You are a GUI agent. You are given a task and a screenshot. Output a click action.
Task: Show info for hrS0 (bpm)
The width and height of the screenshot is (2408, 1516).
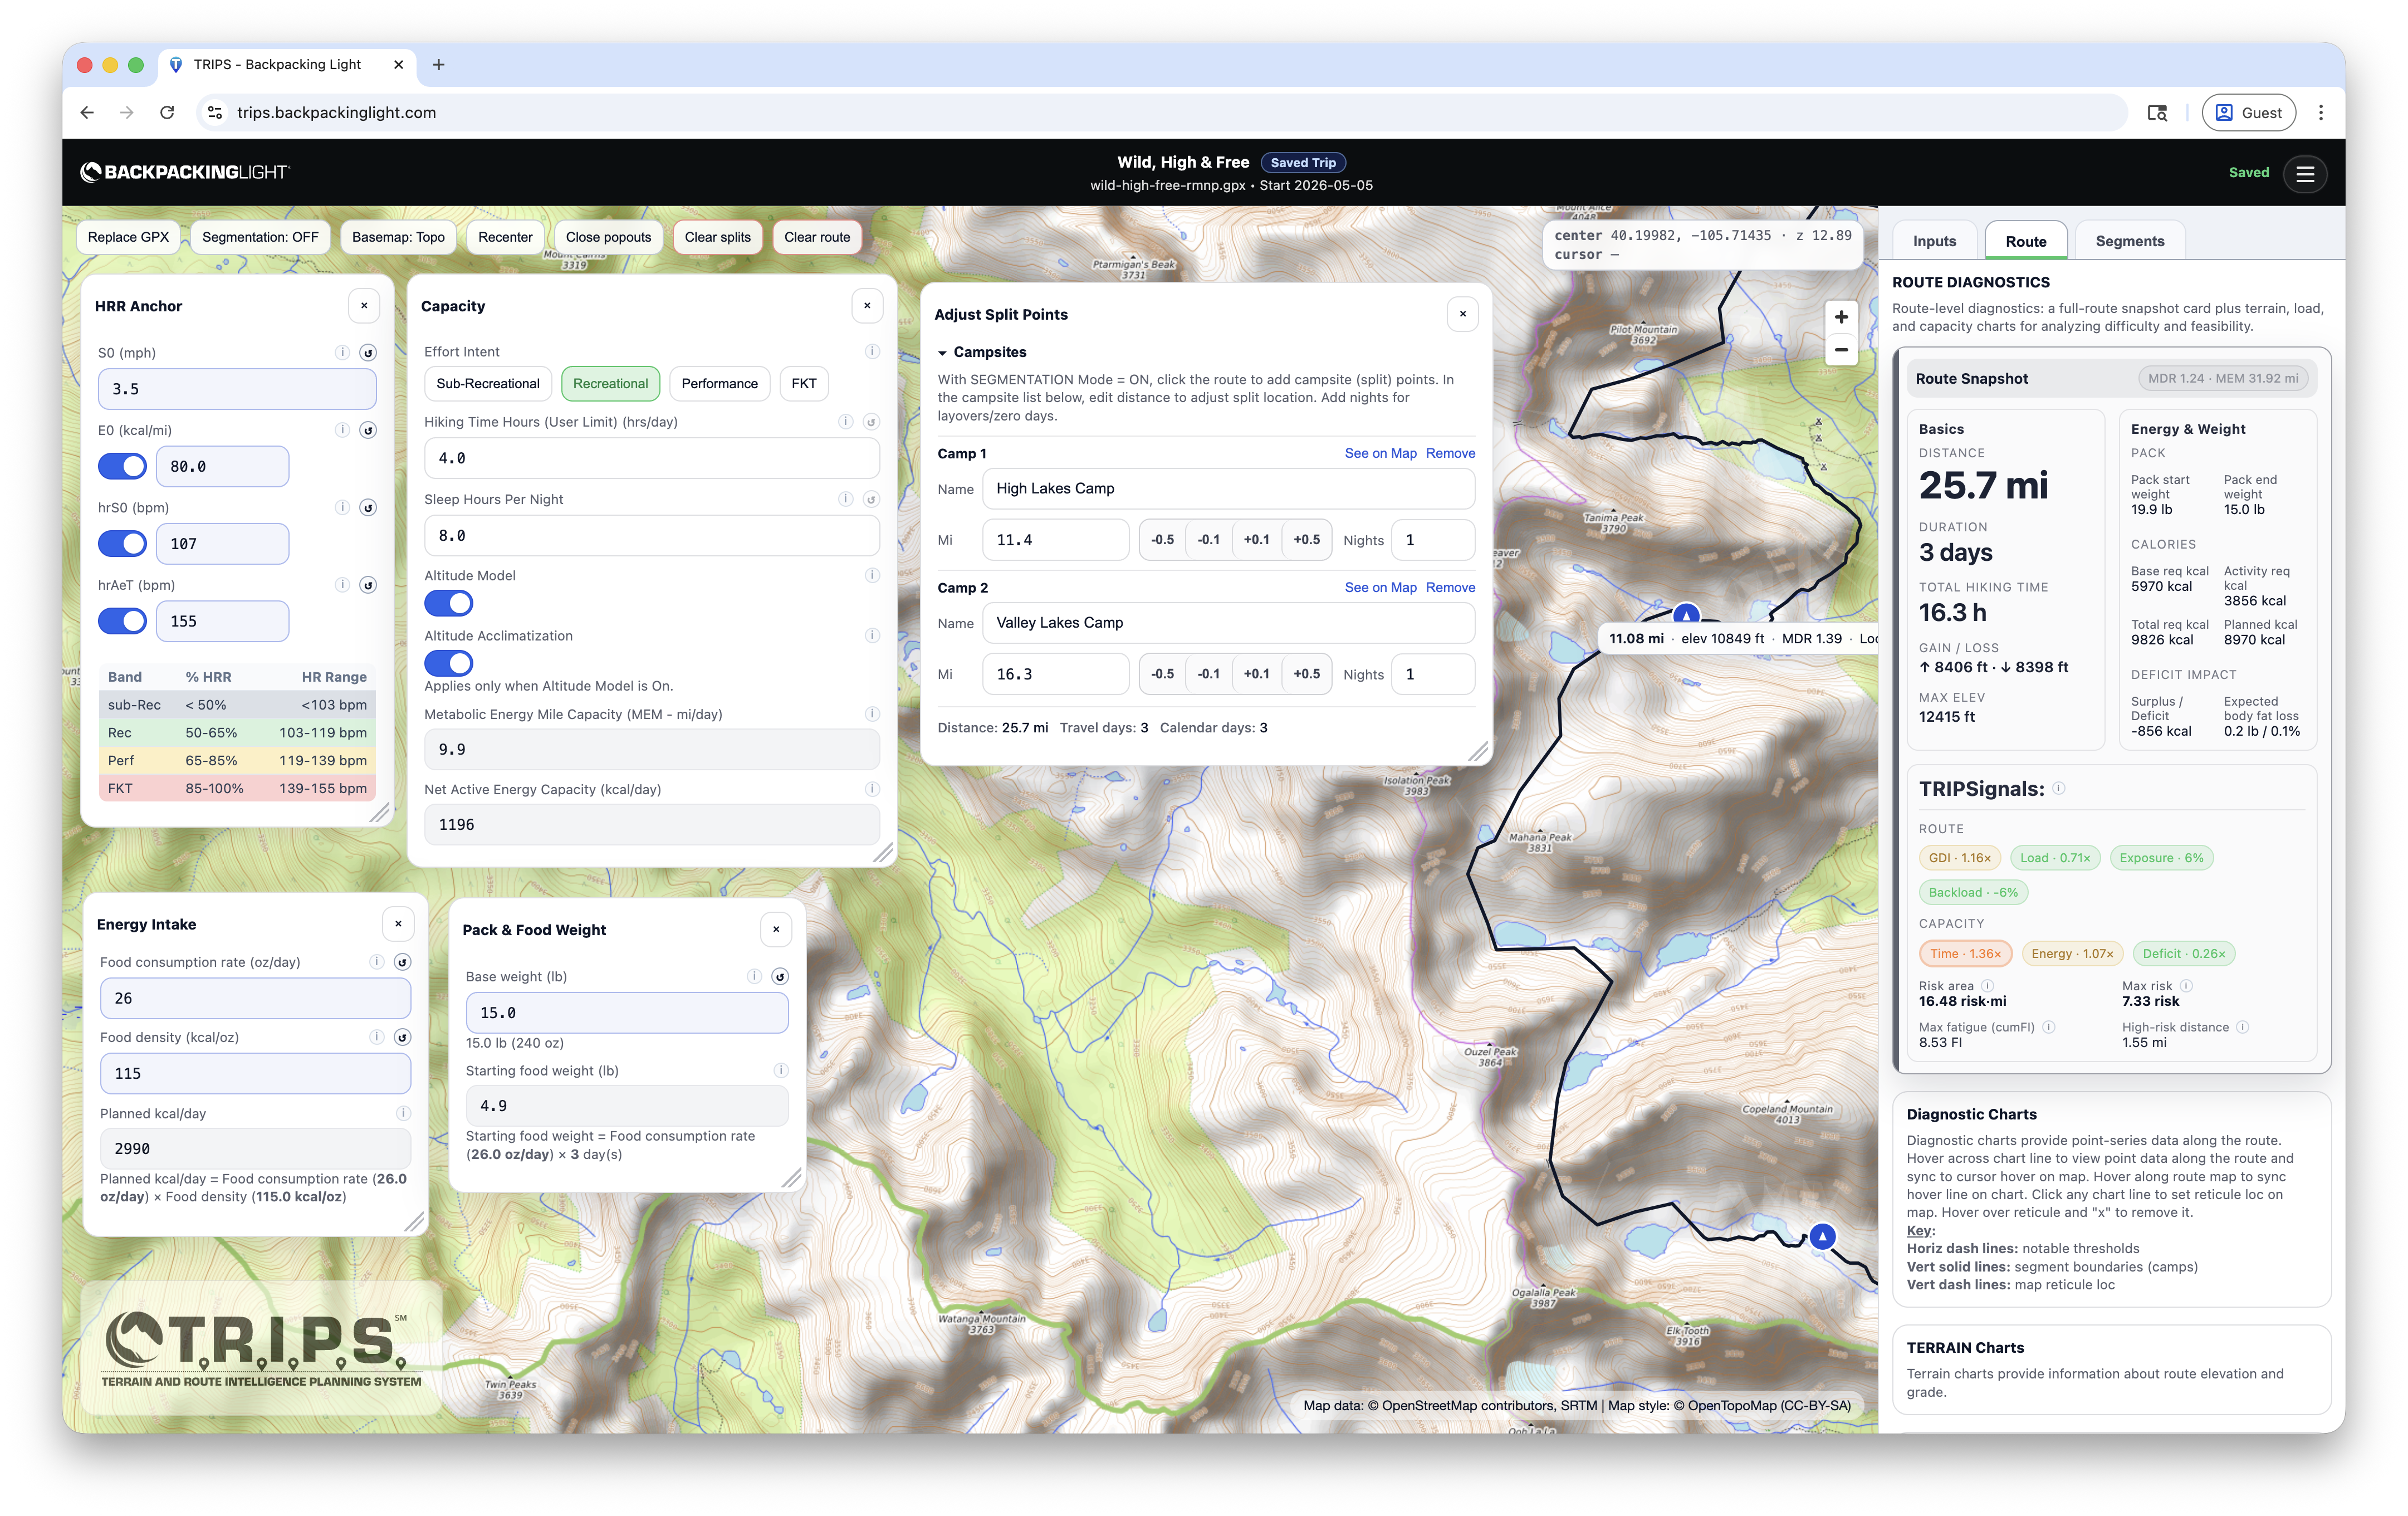click(342, 508)
